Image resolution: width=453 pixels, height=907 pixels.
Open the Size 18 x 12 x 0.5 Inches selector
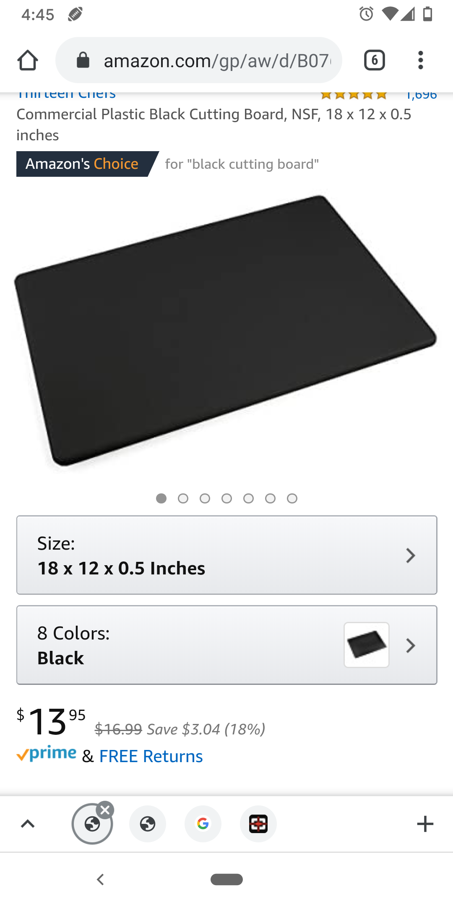[227, 555]
